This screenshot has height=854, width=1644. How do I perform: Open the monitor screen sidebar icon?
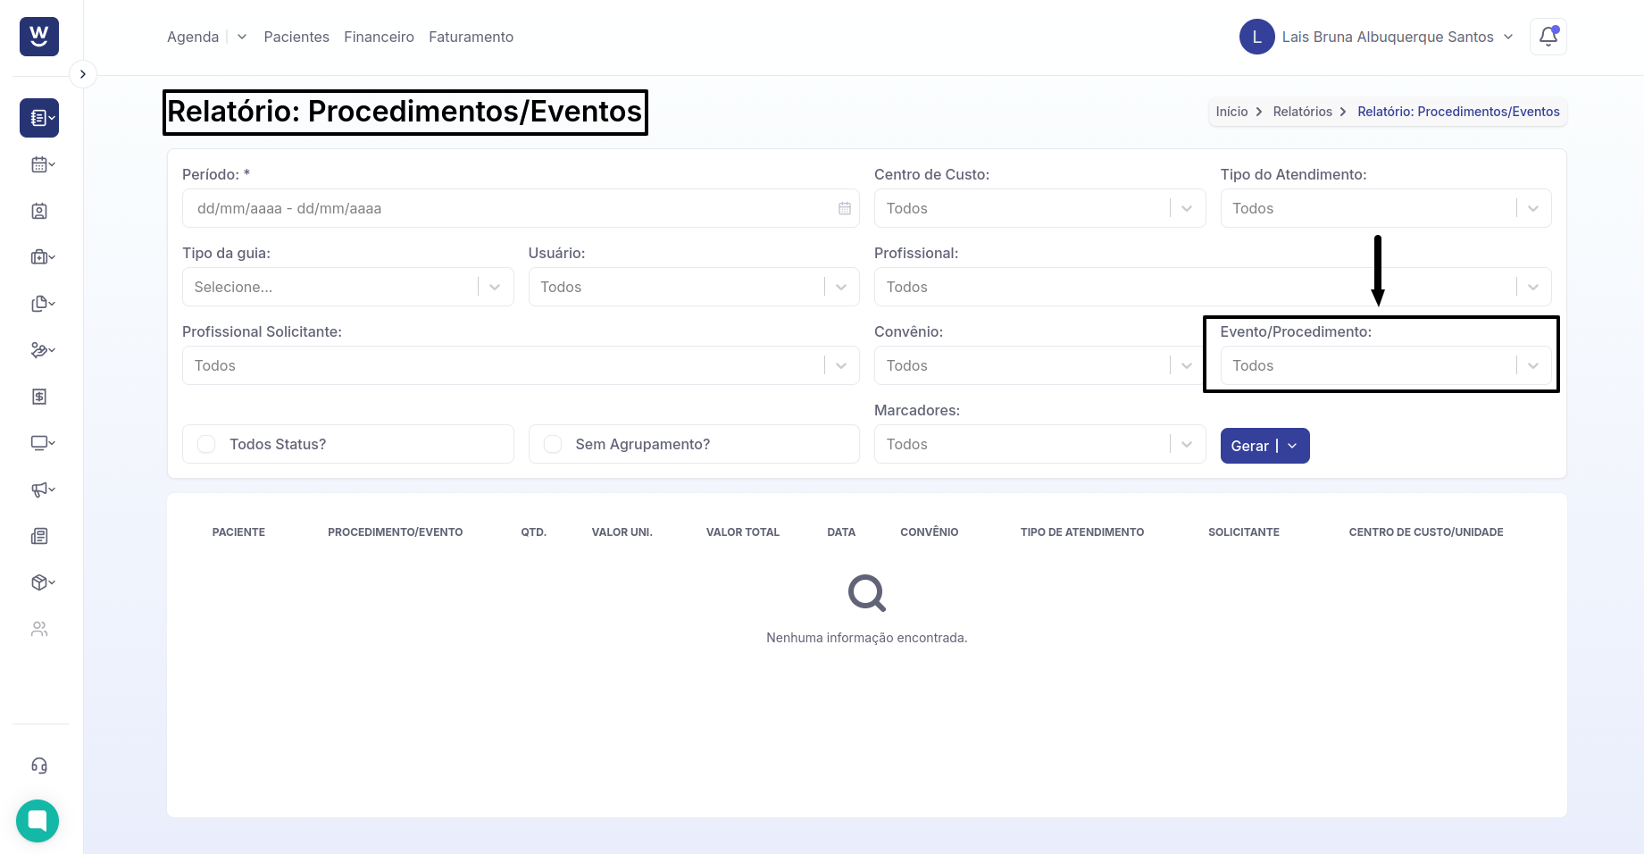(42, 443)
